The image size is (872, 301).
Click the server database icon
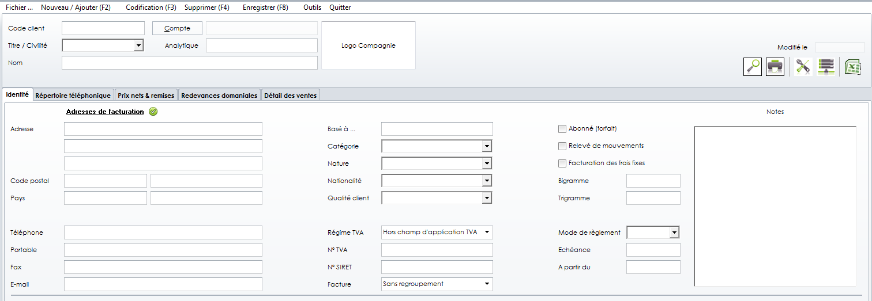tap(826, 67)
